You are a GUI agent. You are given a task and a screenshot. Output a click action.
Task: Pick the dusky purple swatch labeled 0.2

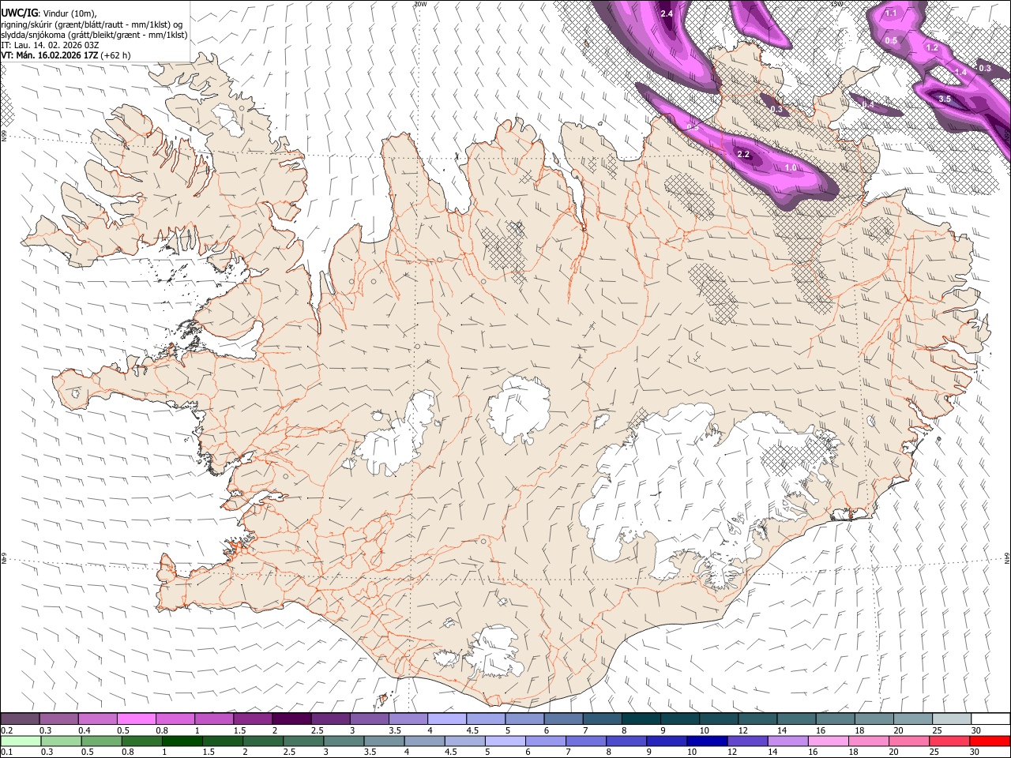[x=21, y=719]
